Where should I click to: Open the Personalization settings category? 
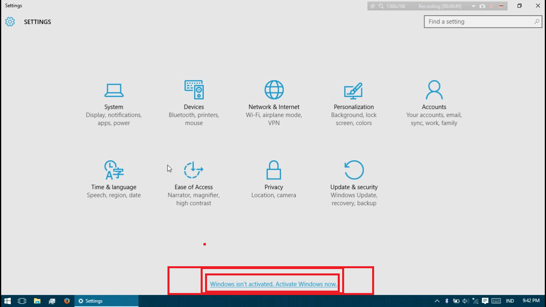point(354,104)
